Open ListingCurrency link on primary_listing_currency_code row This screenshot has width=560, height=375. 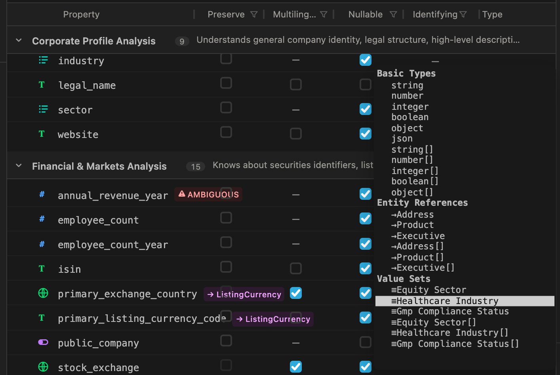tap(273, 319)
